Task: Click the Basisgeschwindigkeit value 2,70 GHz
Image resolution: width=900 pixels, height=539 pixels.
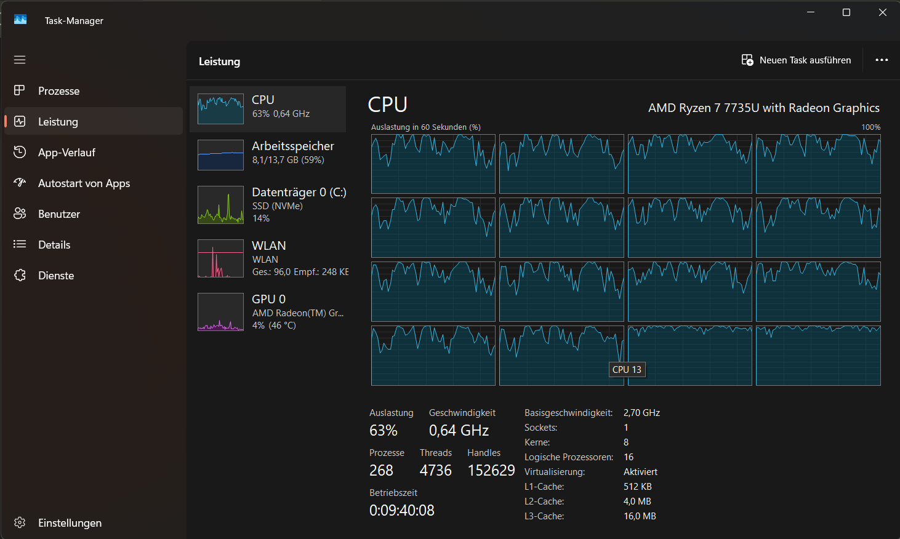Action: click(x=641, y=413)
